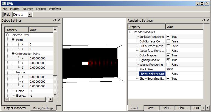Select the Intersection Point X value
211x112 pixels.
pyautogui.click(x=41, y=58)
